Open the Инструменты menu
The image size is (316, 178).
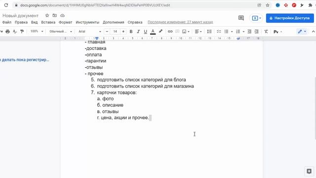click(x=87, y=22)
